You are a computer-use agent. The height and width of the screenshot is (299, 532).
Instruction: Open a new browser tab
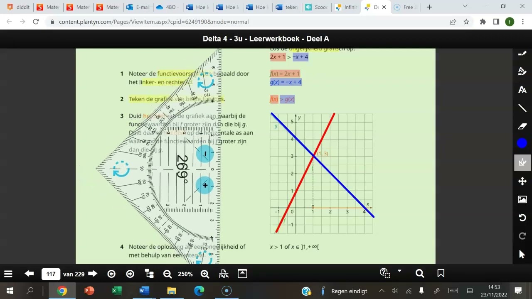429,7
